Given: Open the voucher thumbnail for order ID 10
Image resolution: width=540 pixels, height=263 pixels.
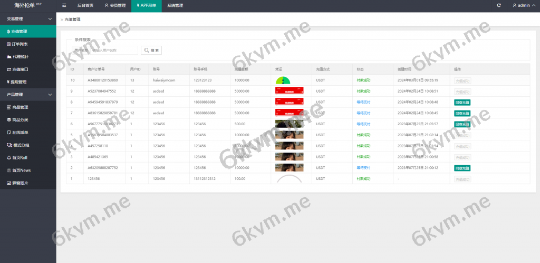Looking at the screenshot, I should 283,80.
